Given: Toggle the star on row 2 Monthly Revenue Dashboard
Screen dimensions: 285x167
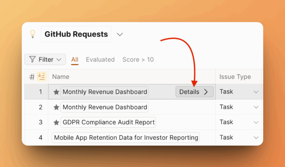Looking at the screenshot, I should (56, 107).
